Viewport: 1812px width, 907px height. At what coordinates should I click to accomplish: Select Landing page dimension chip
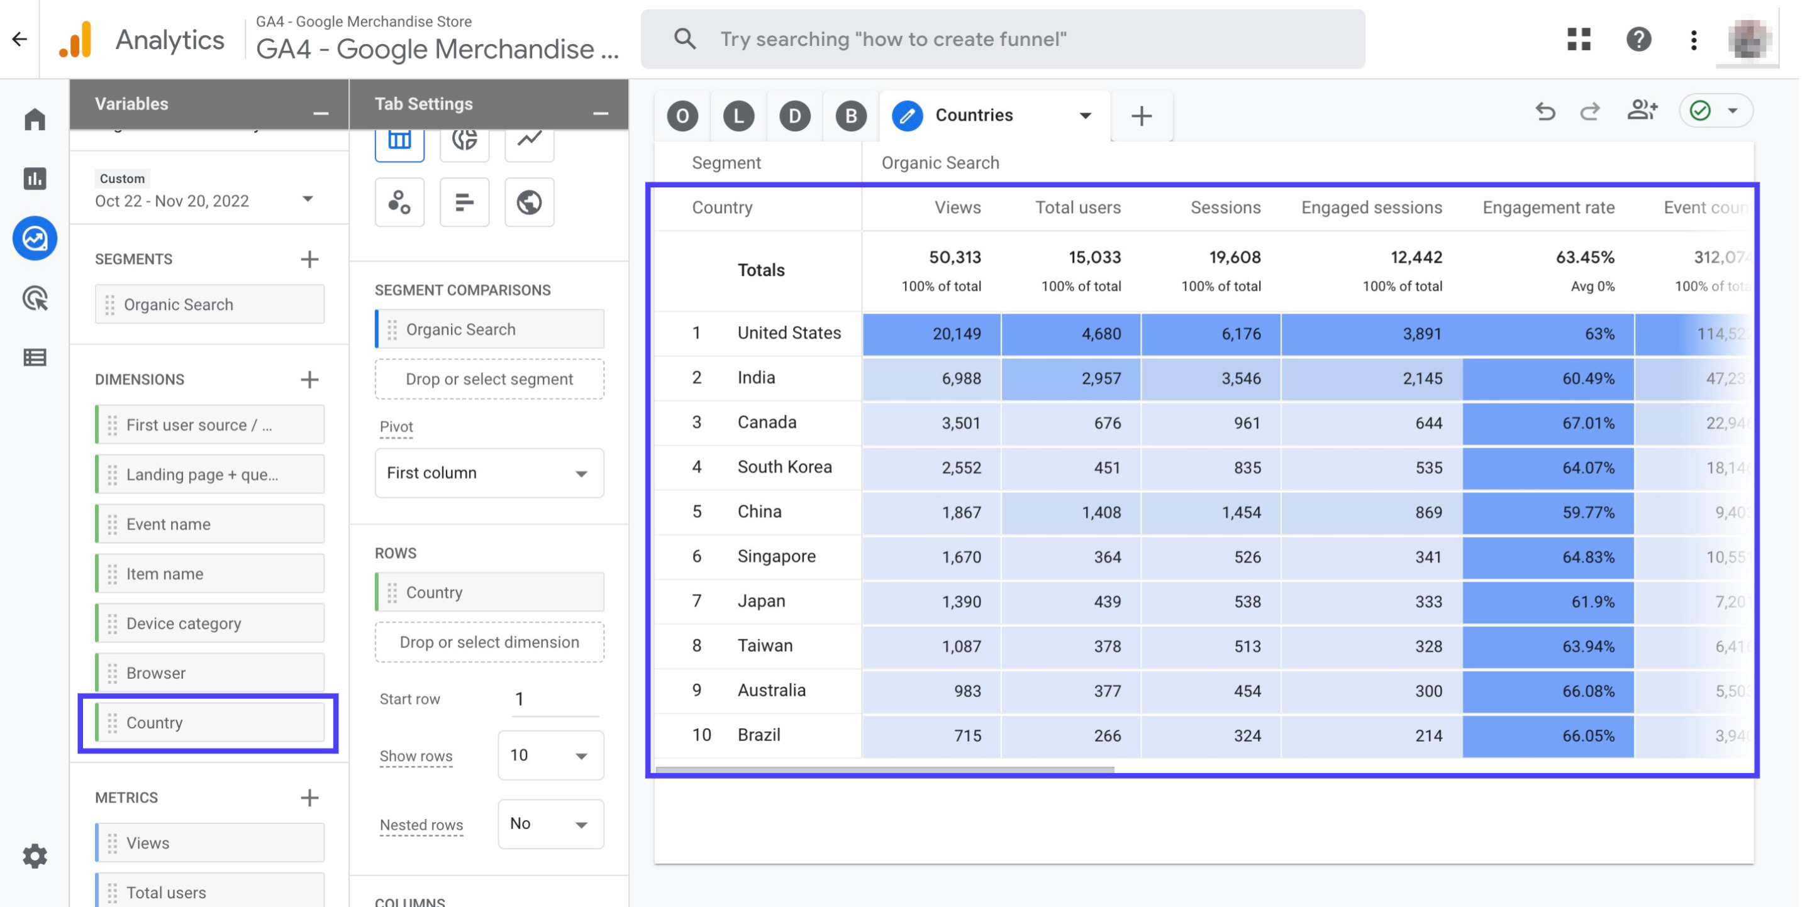[209, 474]
